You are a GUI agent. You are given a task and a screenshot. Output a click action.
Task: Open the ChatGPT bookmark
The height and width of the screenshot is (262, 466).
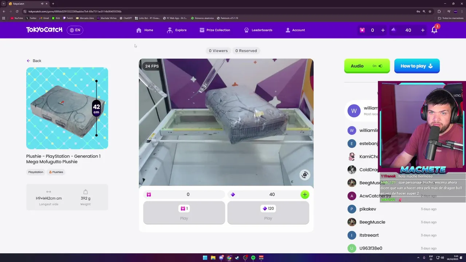coord(126,18)
